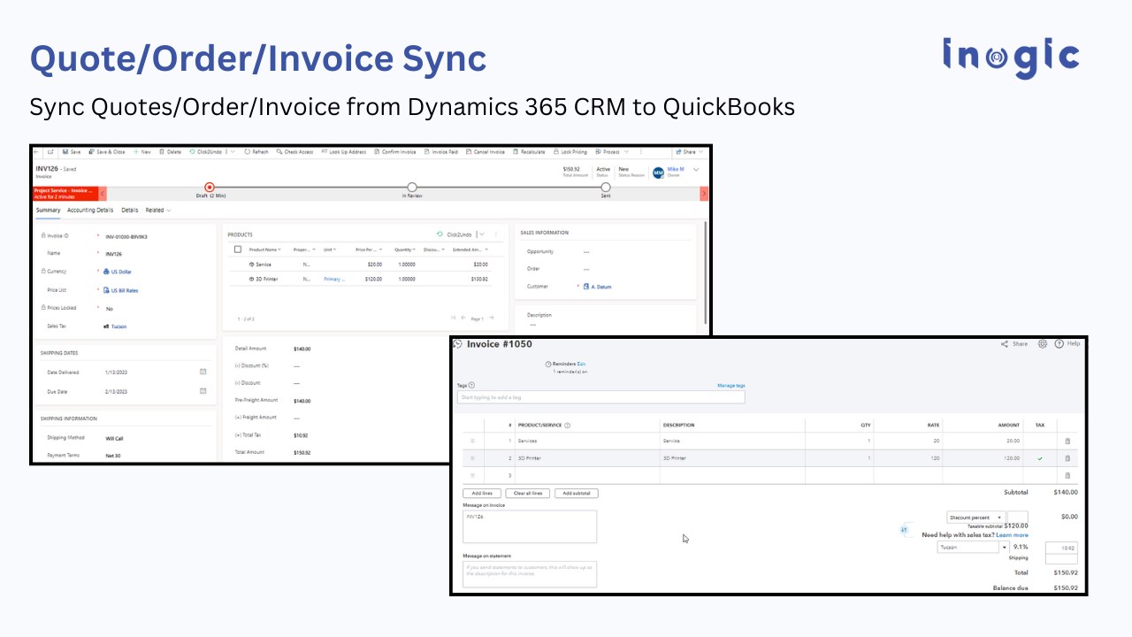Go back using the back arrow icon
Viewport: 1132px width, 637px height.
36,151
